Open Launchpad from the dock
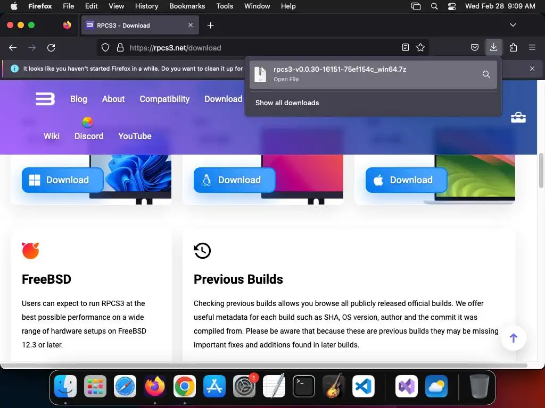Image resolution: width=545 pixels, height=408 pixels. (x=95, y=386)
